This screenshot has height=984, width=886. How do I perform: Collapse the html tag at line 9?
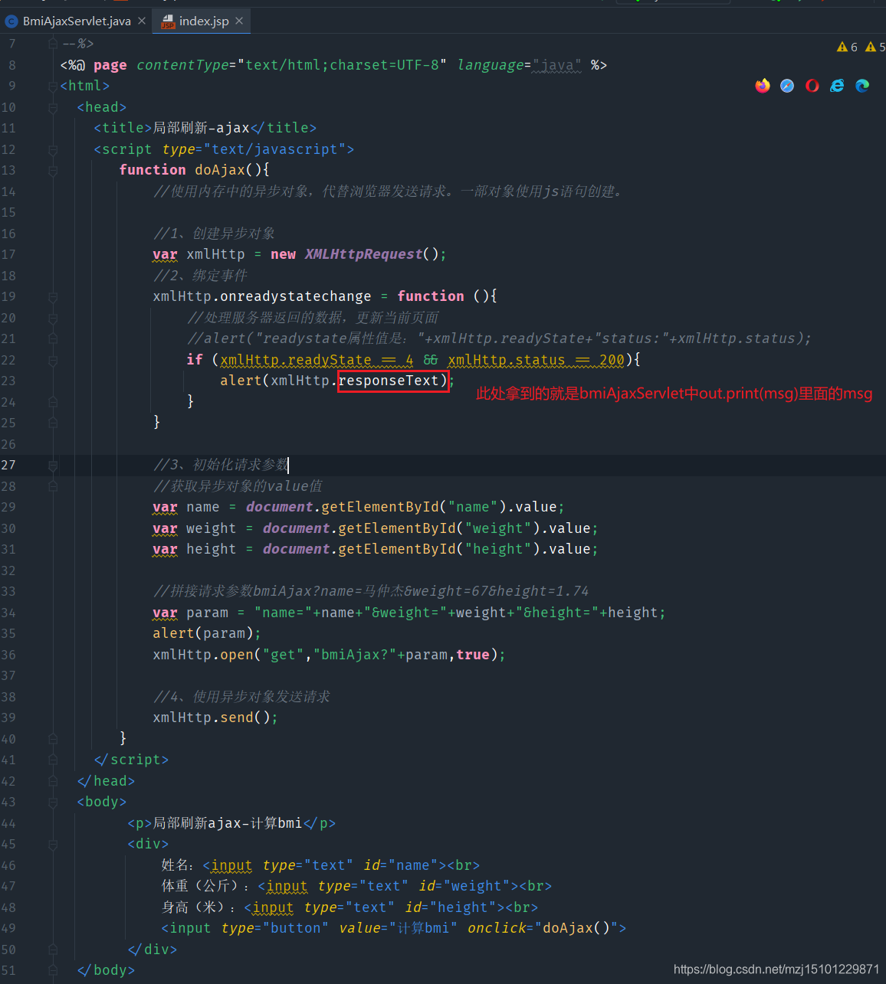point(53,87)
